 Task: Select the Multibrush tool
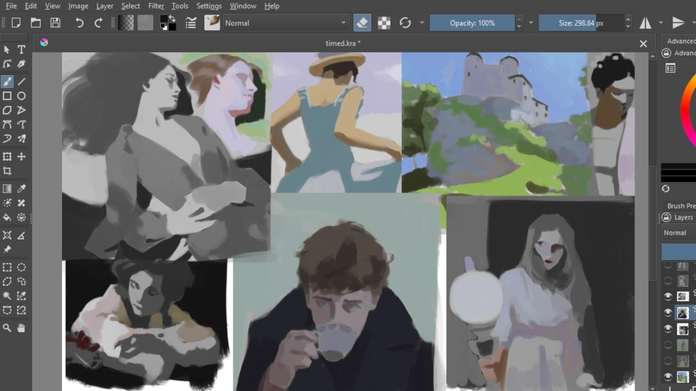click(x=21, y=138)
